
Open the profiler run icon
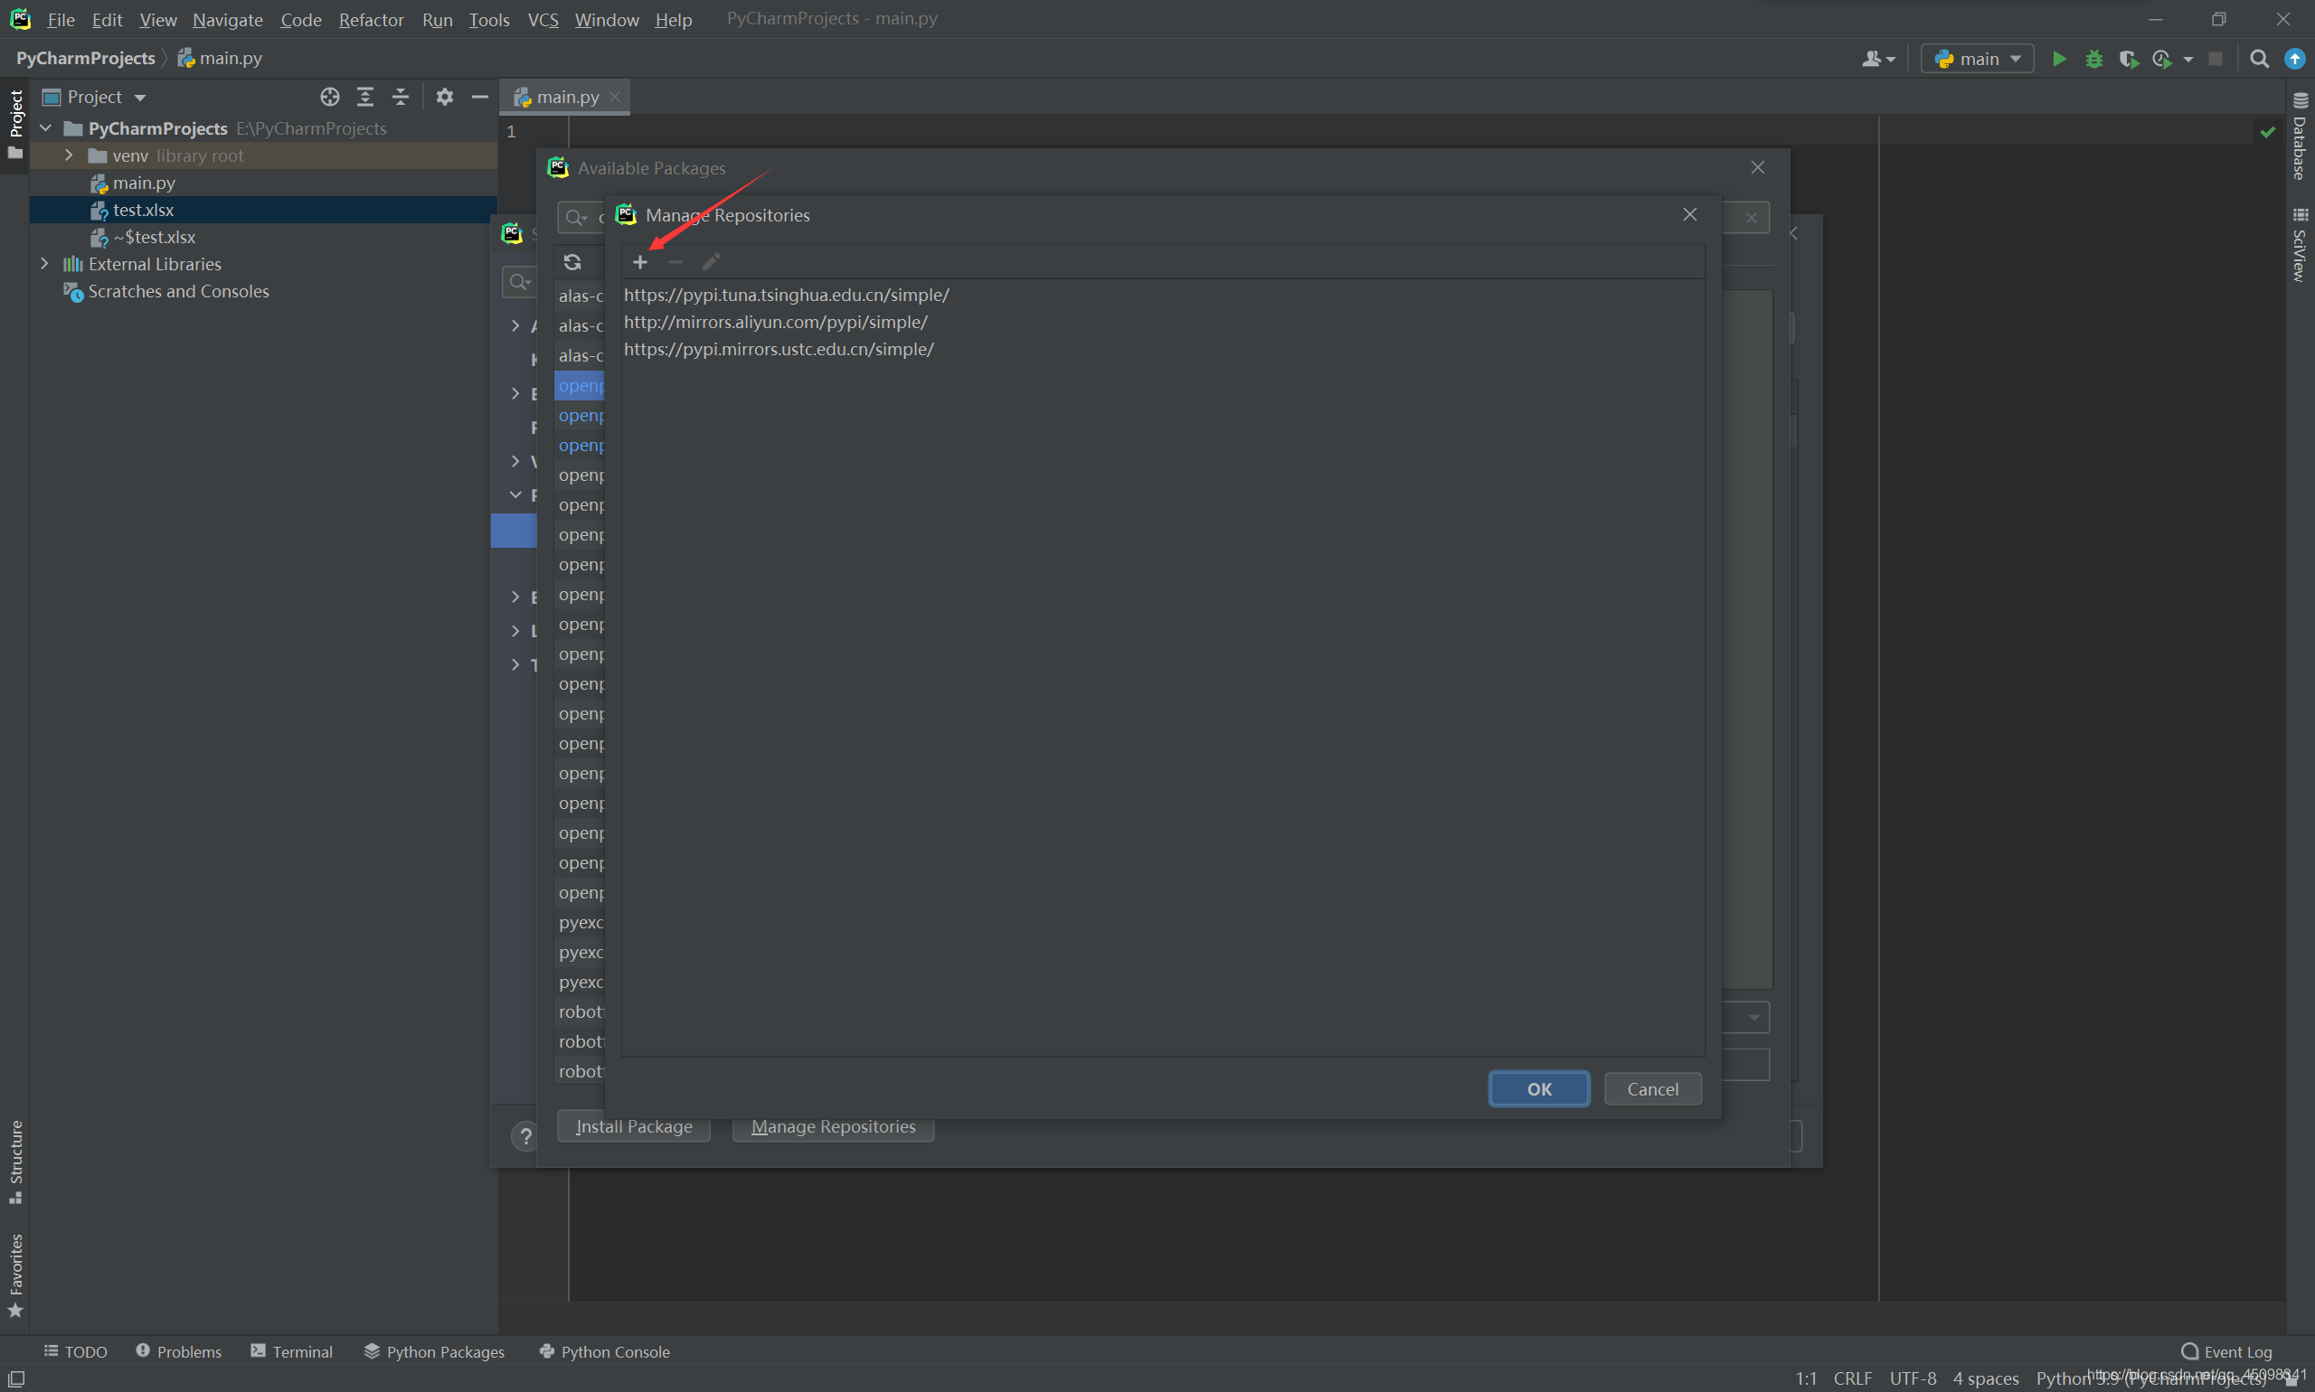2162,59
